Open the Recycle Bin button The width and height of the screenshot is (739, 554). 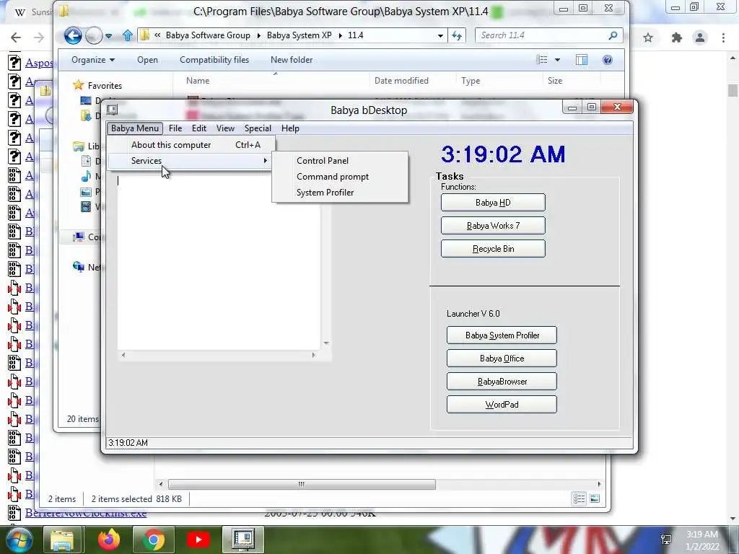pyautogui.click(x=493, y=249)
